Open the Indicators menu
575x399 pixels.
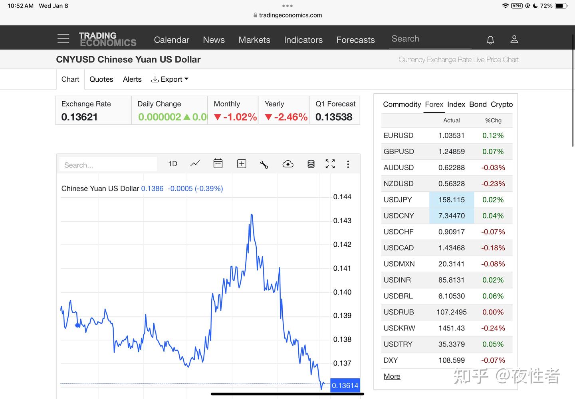point(303,40)
